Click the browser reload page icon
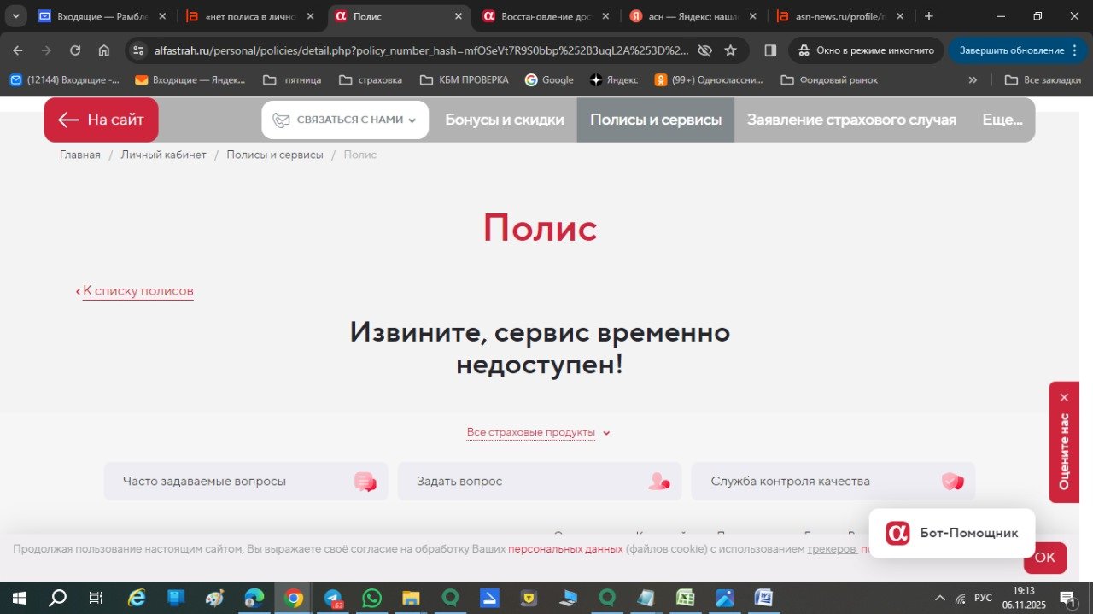Image resolution: width=1093 pixels, height=614 pixels. tap(75, 50)
